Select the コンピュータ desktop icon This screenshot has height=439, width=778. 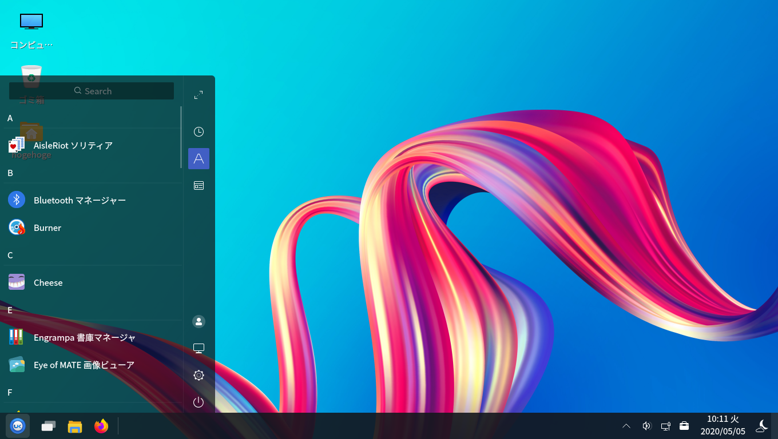[x=31, y=30]
